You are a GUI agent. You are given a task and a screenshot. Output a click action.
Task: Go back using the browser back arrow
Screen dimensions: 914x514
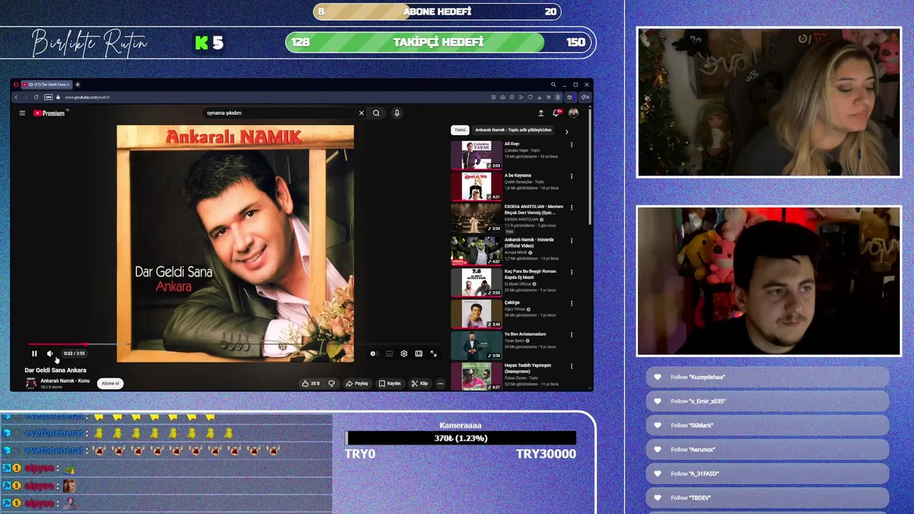(x=16, y=97)
